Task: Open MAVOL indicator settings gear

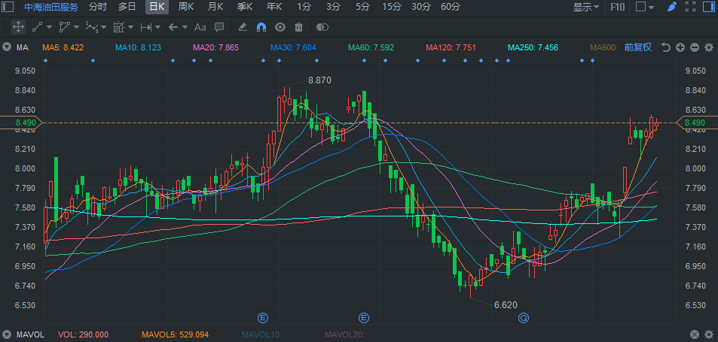Action: (709, 334)
